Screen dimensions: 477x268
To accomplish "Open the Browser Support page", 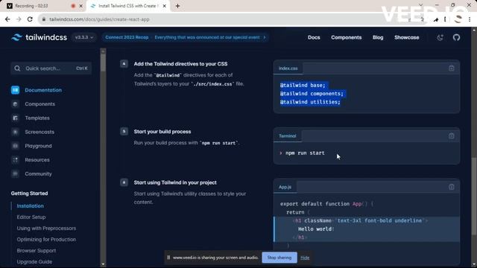I will (x=37, y=251).
